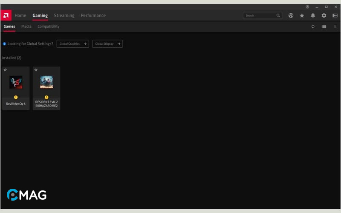The image size is (341, 213).
Task: Switch to list view icon
Action: [x=324, y=26]
